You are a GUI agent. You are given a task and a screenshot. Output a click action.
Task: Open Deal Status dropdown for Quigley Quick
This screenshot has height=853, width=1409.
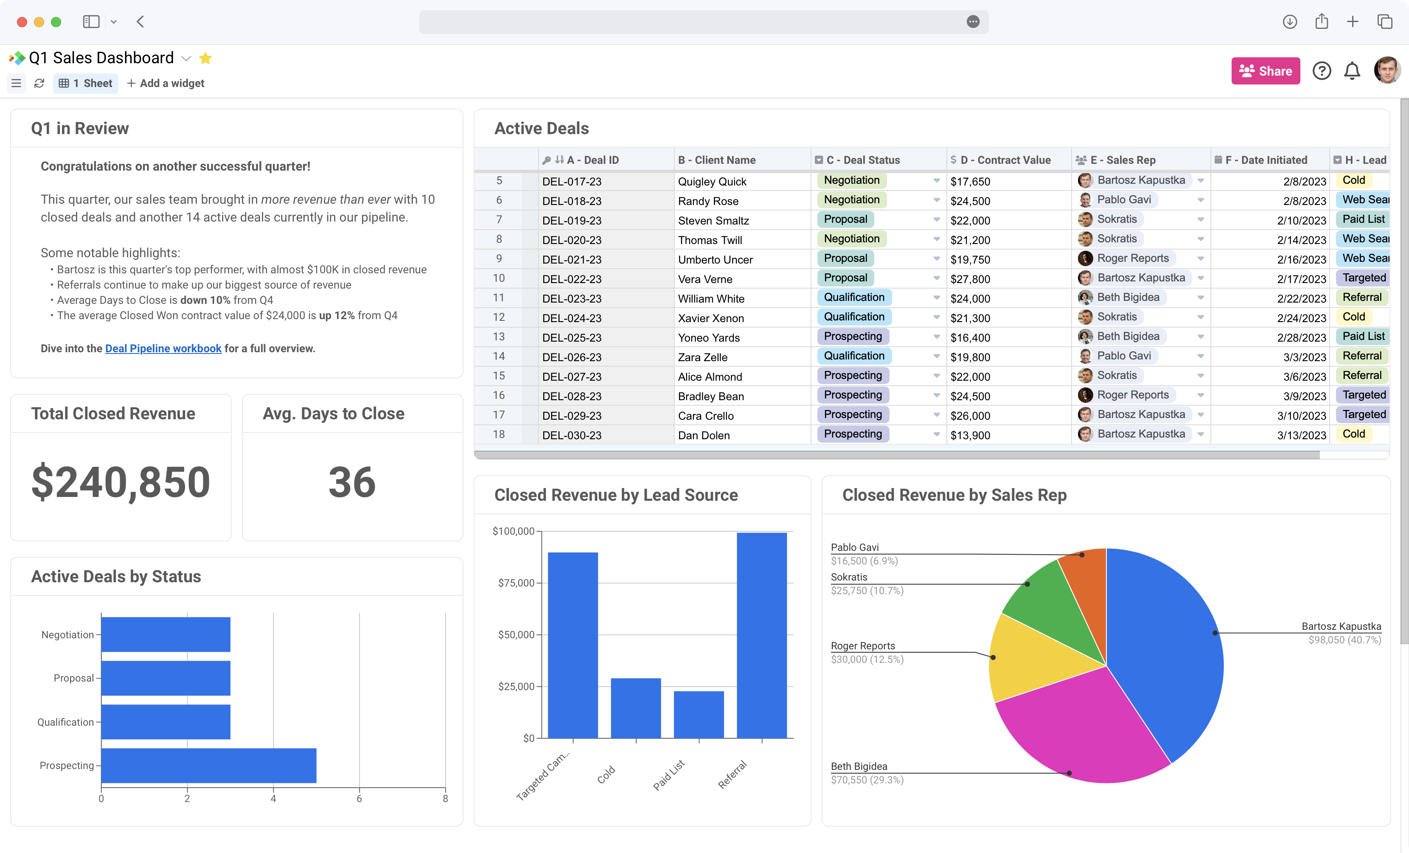[x=936, y=181]
